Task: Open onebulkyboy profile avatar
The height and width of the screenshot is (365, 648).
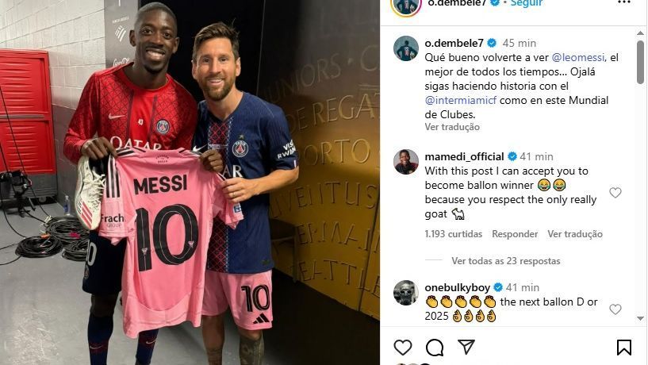Action: click(406, 293)
